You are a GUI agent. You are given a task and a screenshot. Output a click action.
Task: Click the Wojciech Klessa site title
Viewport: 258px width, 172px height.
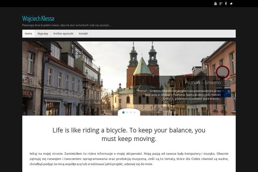[38, 18]
